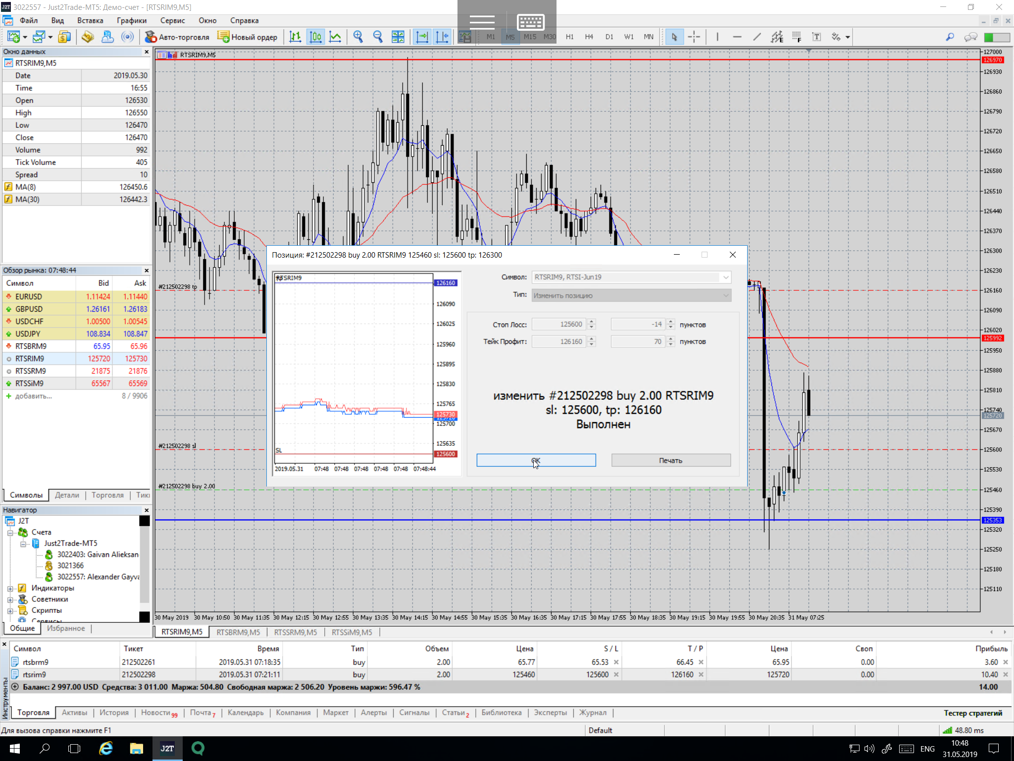The width and height of the screenshot is (1014, 761).
Task: Increase the Стоп Лосс stepper value
Action: 591,322
